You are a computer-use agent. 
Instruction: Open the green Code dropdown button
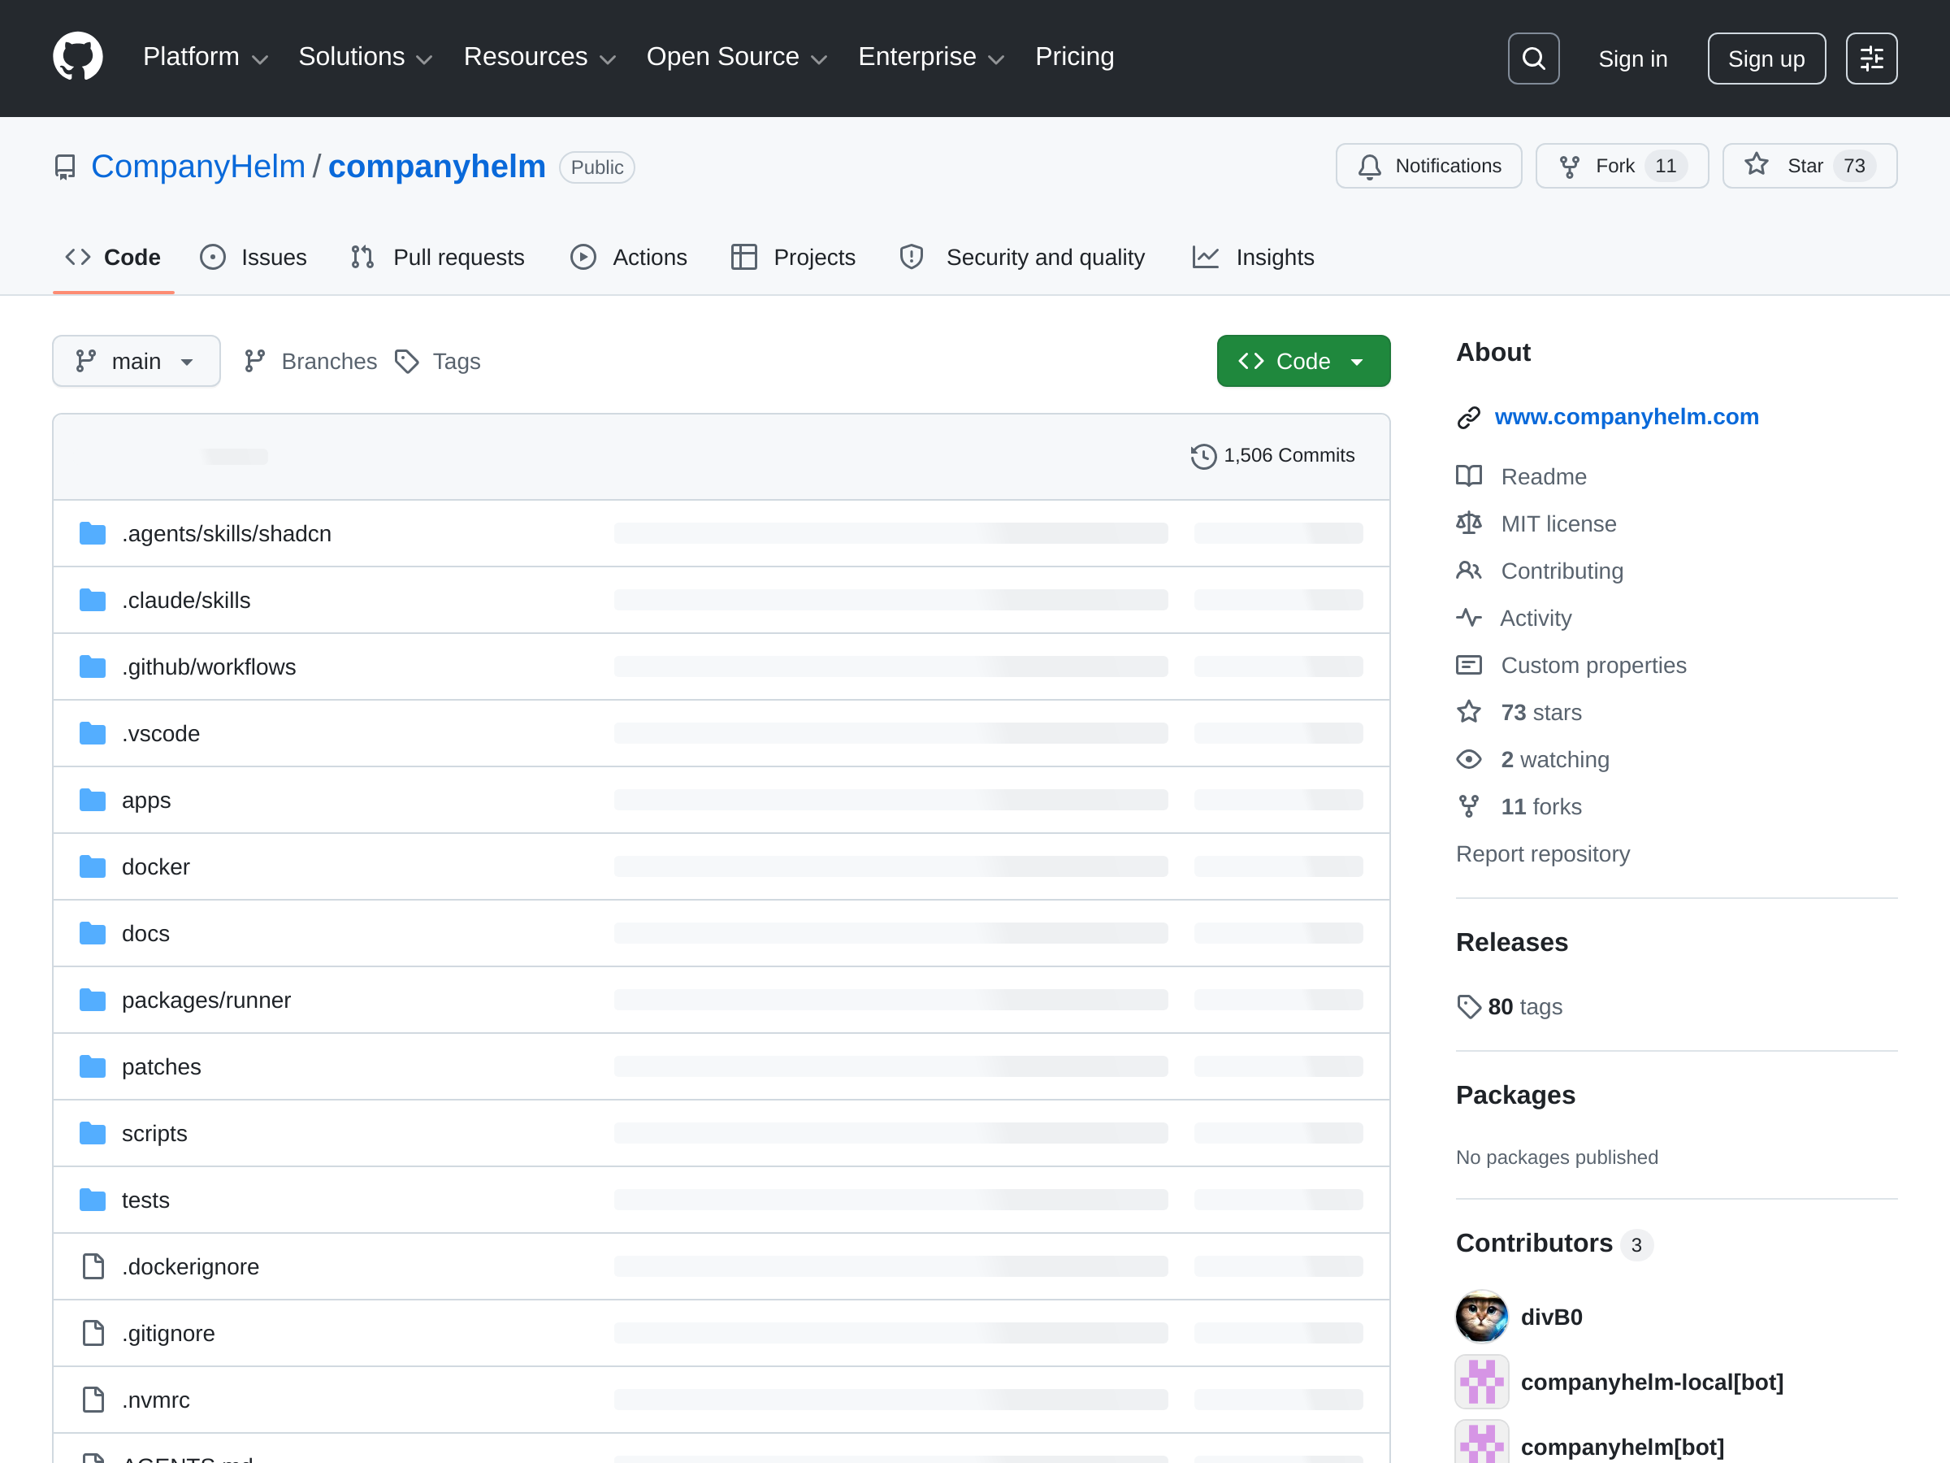1303,361
